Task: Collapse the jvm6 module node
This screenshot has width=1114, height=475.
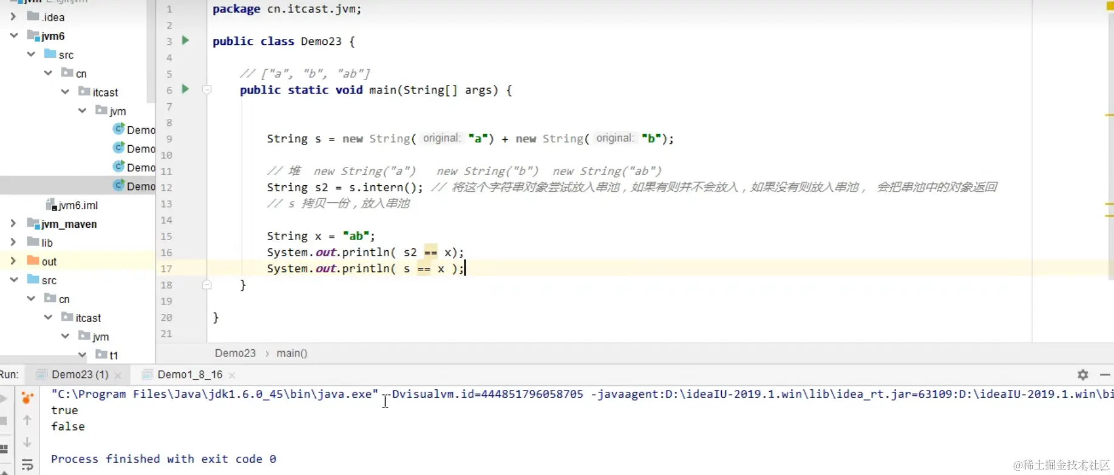Action: tap(13, 36)
